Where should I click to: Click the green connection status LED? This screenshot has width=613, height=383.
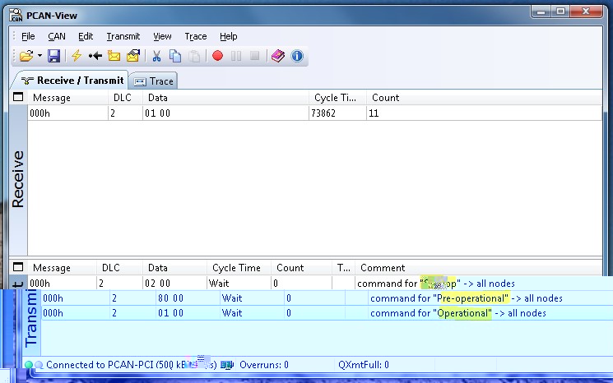point(29,365)
